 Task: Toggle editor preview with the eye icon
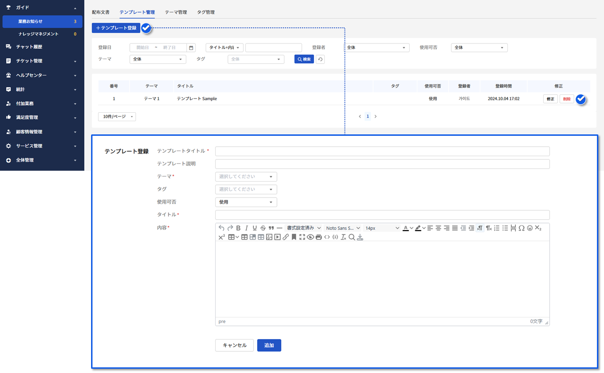tap(310, 237)
